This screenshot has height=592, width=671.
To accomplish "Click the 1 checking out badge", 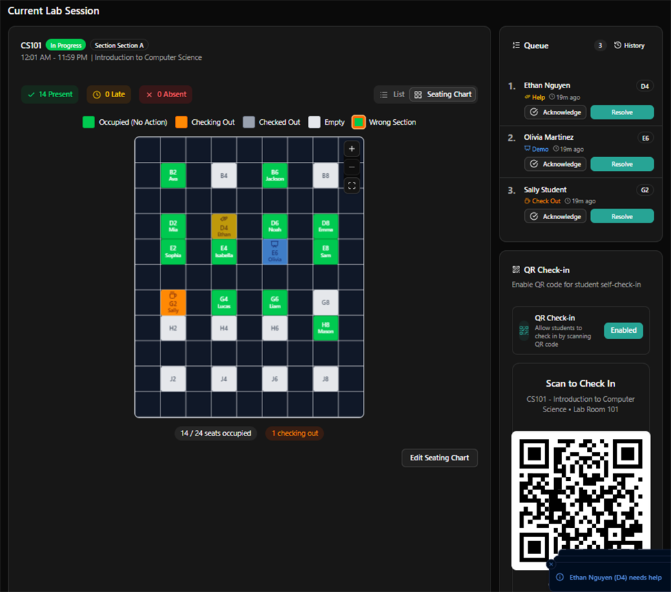I will point(295,433).
